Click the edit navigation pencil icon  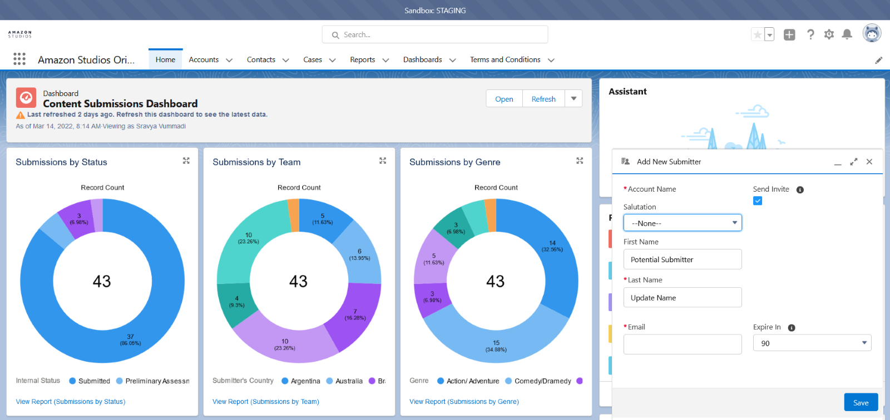point(879,60)
